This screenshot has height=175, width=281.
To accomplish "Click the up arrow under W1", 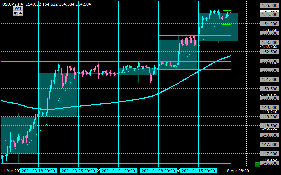I will 21,13.
